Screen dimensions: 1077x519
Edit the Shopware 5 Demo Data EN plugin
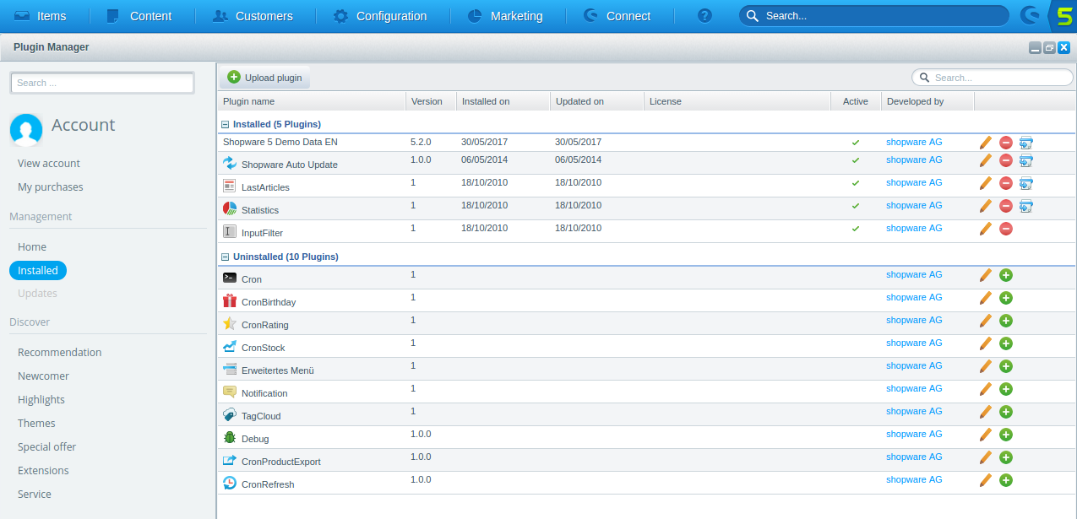tap(986, 143)
